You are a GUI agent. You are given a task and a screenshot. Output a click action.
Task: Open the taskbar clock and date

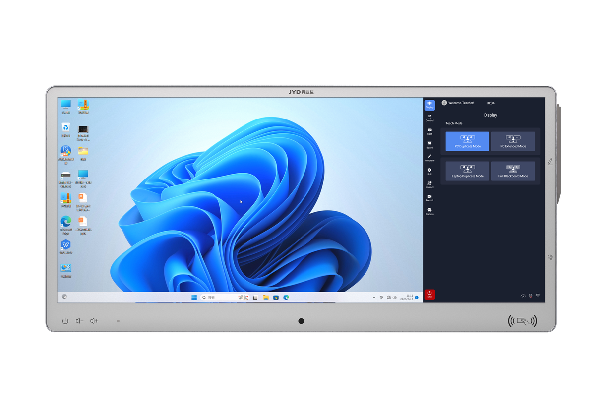coord(407,298)
